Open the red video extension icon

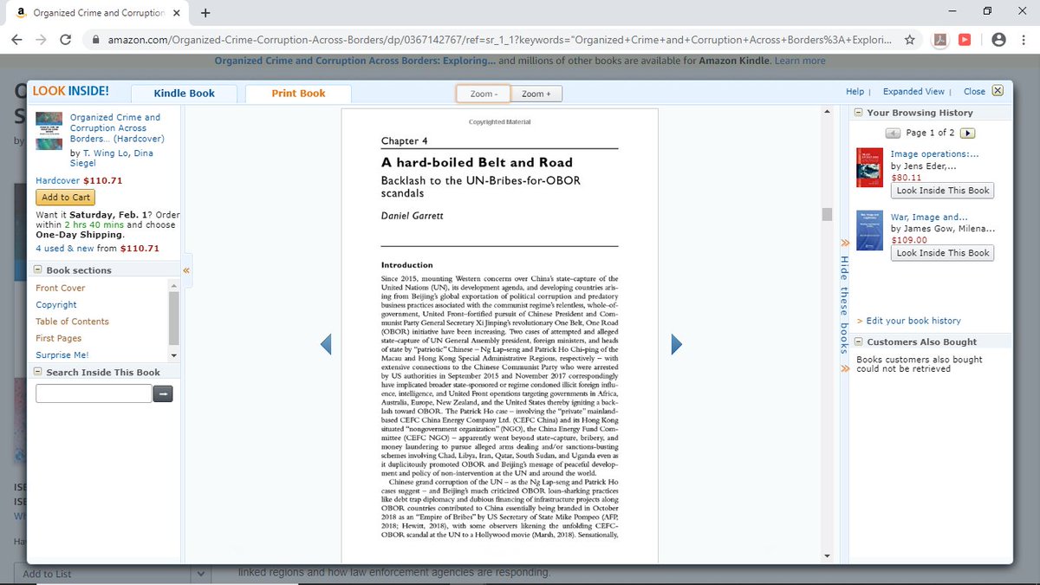pos(965,40)
